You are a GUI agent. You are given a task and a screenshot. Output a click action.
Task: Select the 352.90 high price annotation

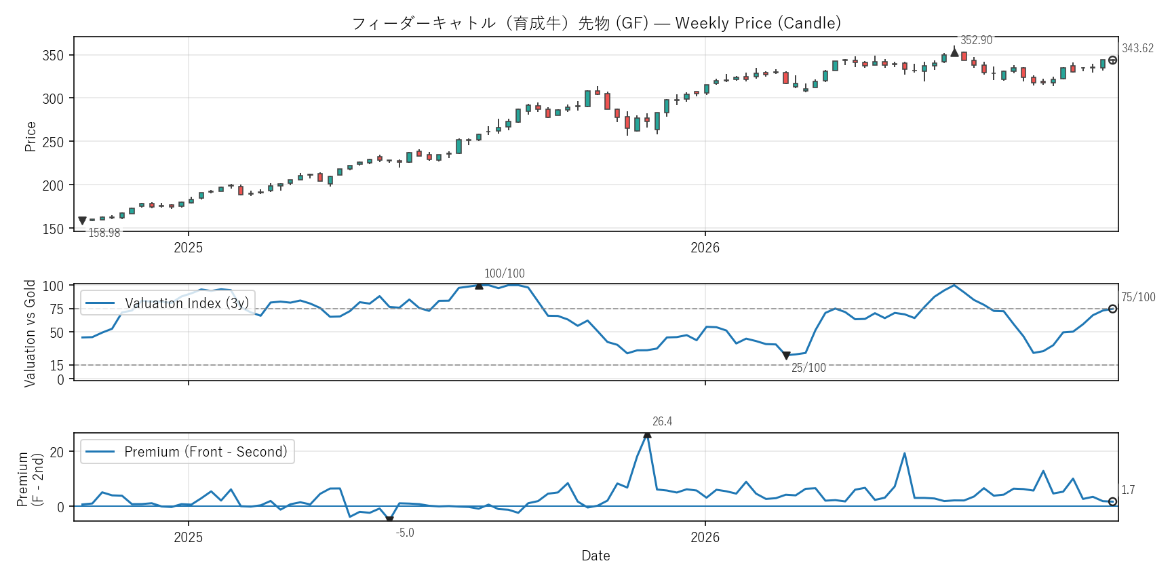(x=976, y=41)
